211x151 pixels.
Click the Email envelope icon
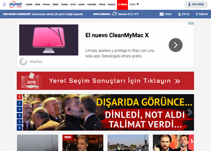[x=161, y=14]
